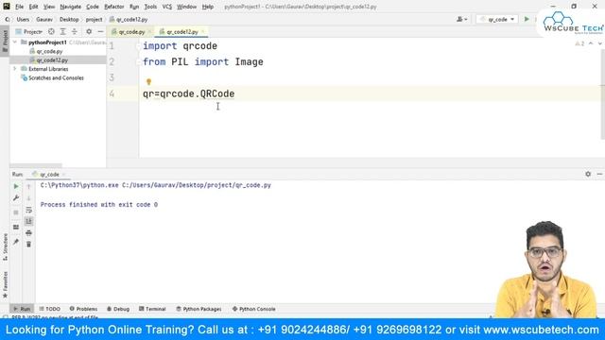Click the Users breadcrumb
The image size is (605, 340).
pyautogui.click(x=23, y=19)
